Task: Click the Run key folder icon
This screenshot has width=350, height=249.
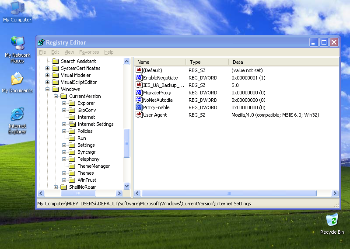Action: pos(72,138)
